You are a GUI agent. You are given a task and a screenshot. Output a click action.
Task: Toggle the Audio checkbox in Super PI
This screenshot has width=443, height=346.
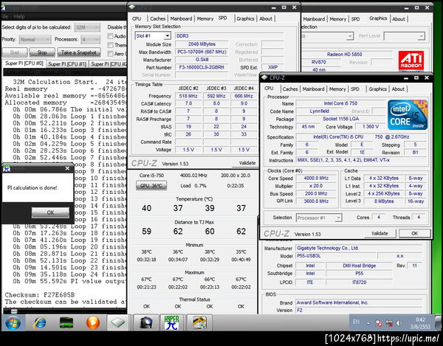click(x=110, y=36)
